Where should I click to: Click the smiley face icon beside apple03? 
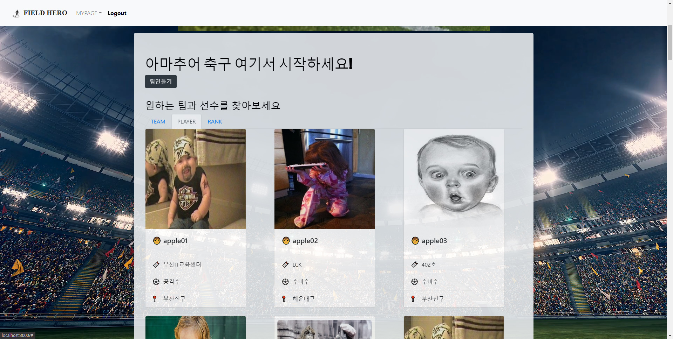[415, 241]
